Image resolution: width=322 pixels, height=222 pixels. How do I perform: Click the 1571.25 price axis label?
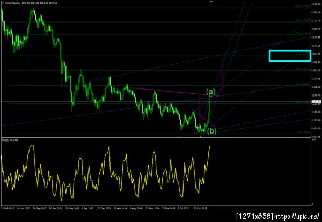(x=316, y=46)
